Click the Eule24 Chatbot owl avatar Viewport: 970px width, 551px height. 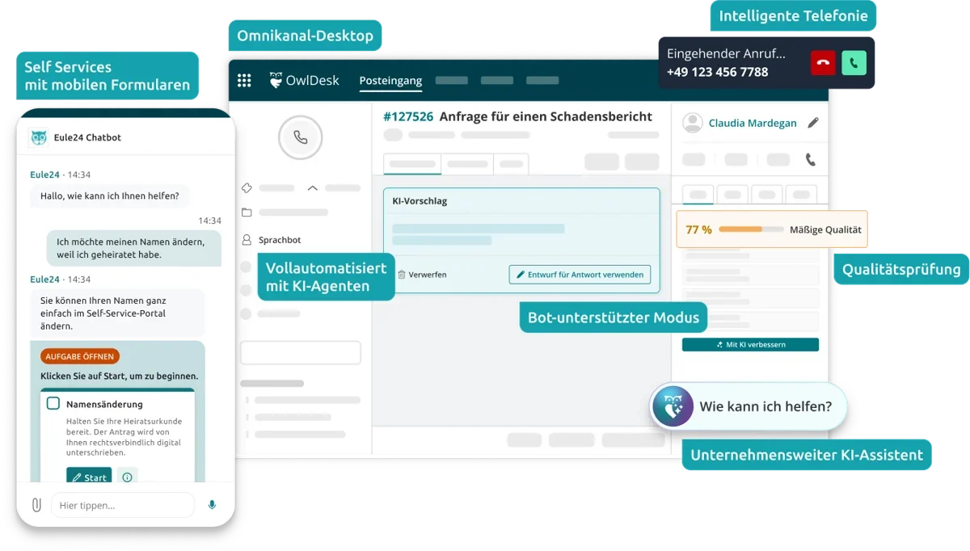[39, 137]
